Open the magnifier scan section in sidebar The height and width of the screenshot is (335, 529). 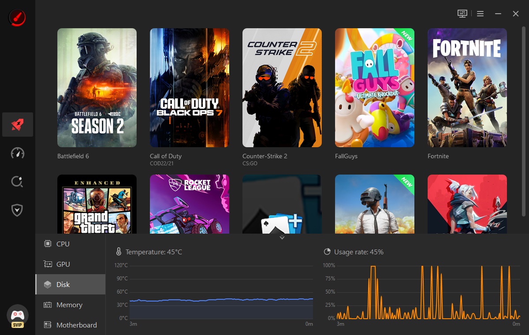pyautogui.click(x=17, y=182)
